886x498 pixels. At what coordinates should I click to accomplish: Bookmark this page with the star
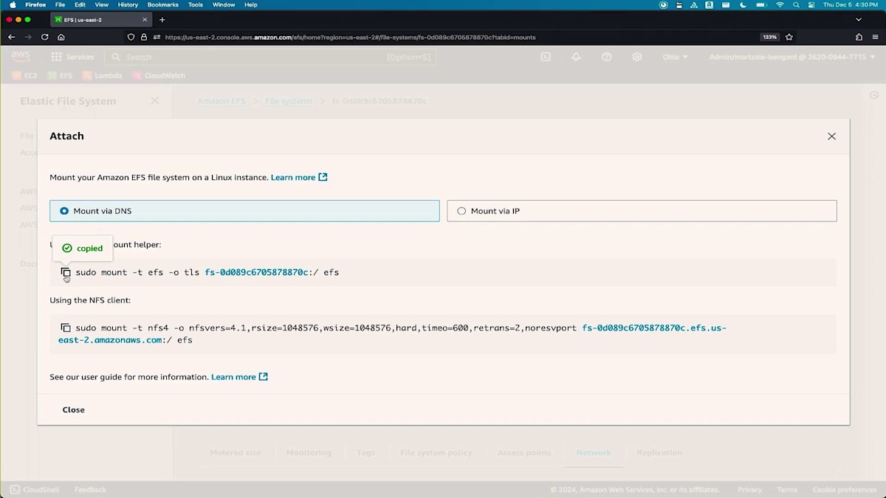pos(789,37)
